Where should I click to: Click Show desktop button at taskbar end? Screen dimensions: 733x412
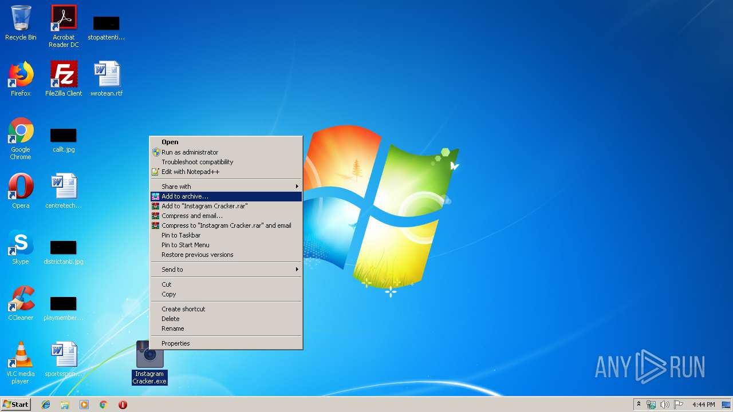pyautogui.click(x=727, y=405)
